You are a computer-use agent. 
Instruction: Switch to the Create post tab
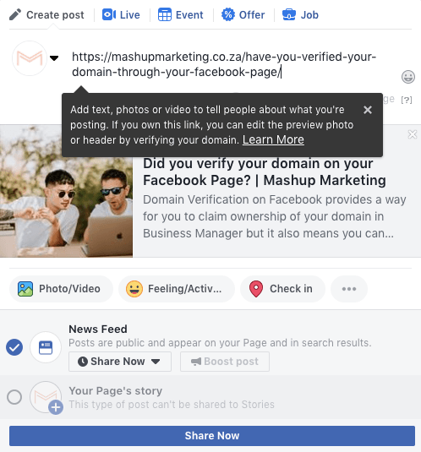point(46,14)
